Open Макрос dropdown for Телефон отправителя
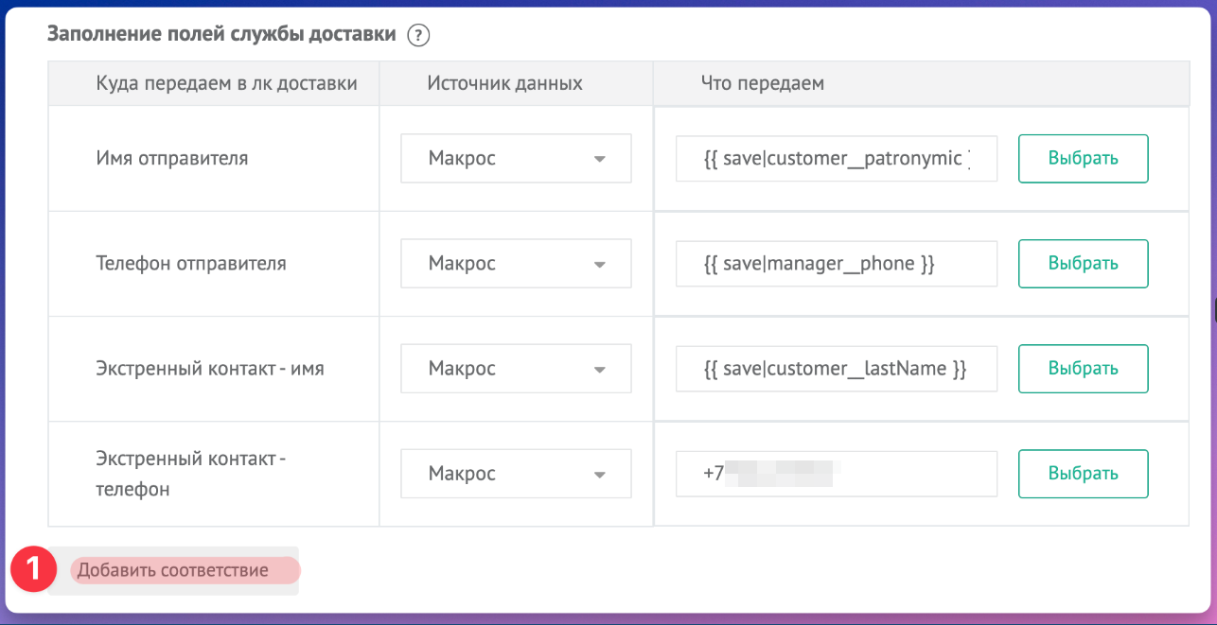The image size is (1217, 625). tap(516, 263)
